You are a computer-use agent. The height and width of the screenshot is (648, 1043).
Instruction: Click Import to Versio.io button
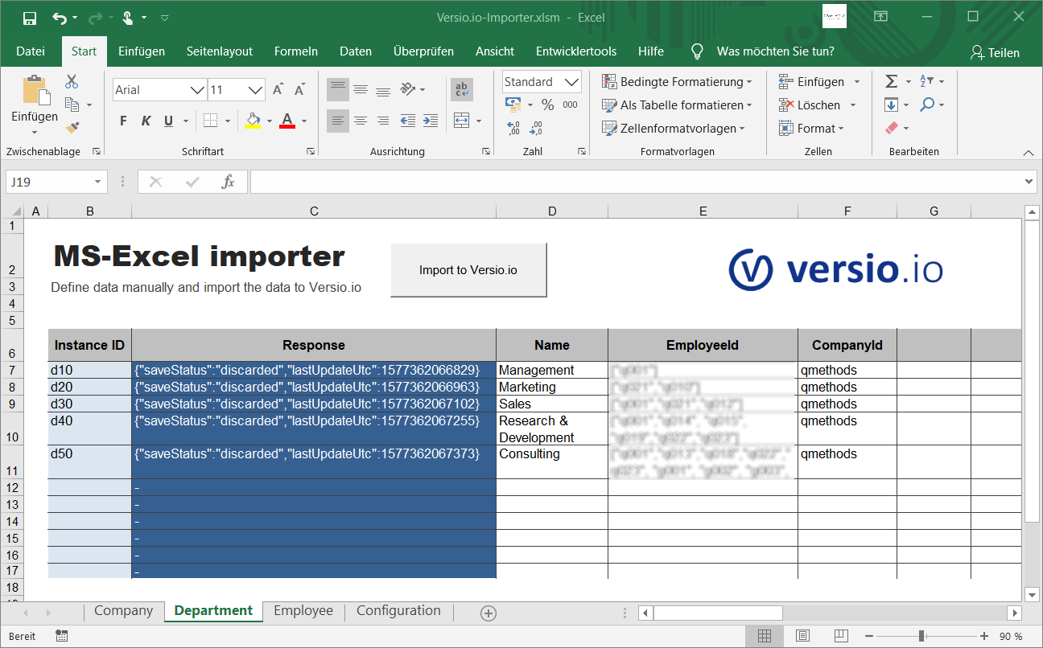pyautogui.click(x=468, y=270)
